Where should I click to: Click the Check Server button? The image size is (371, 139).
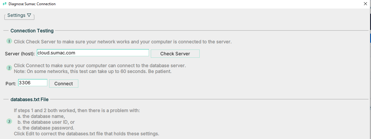point(175,53)
